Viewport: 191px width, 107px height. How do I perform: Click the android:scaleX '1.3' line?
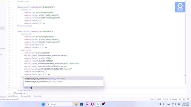[34, 45]
